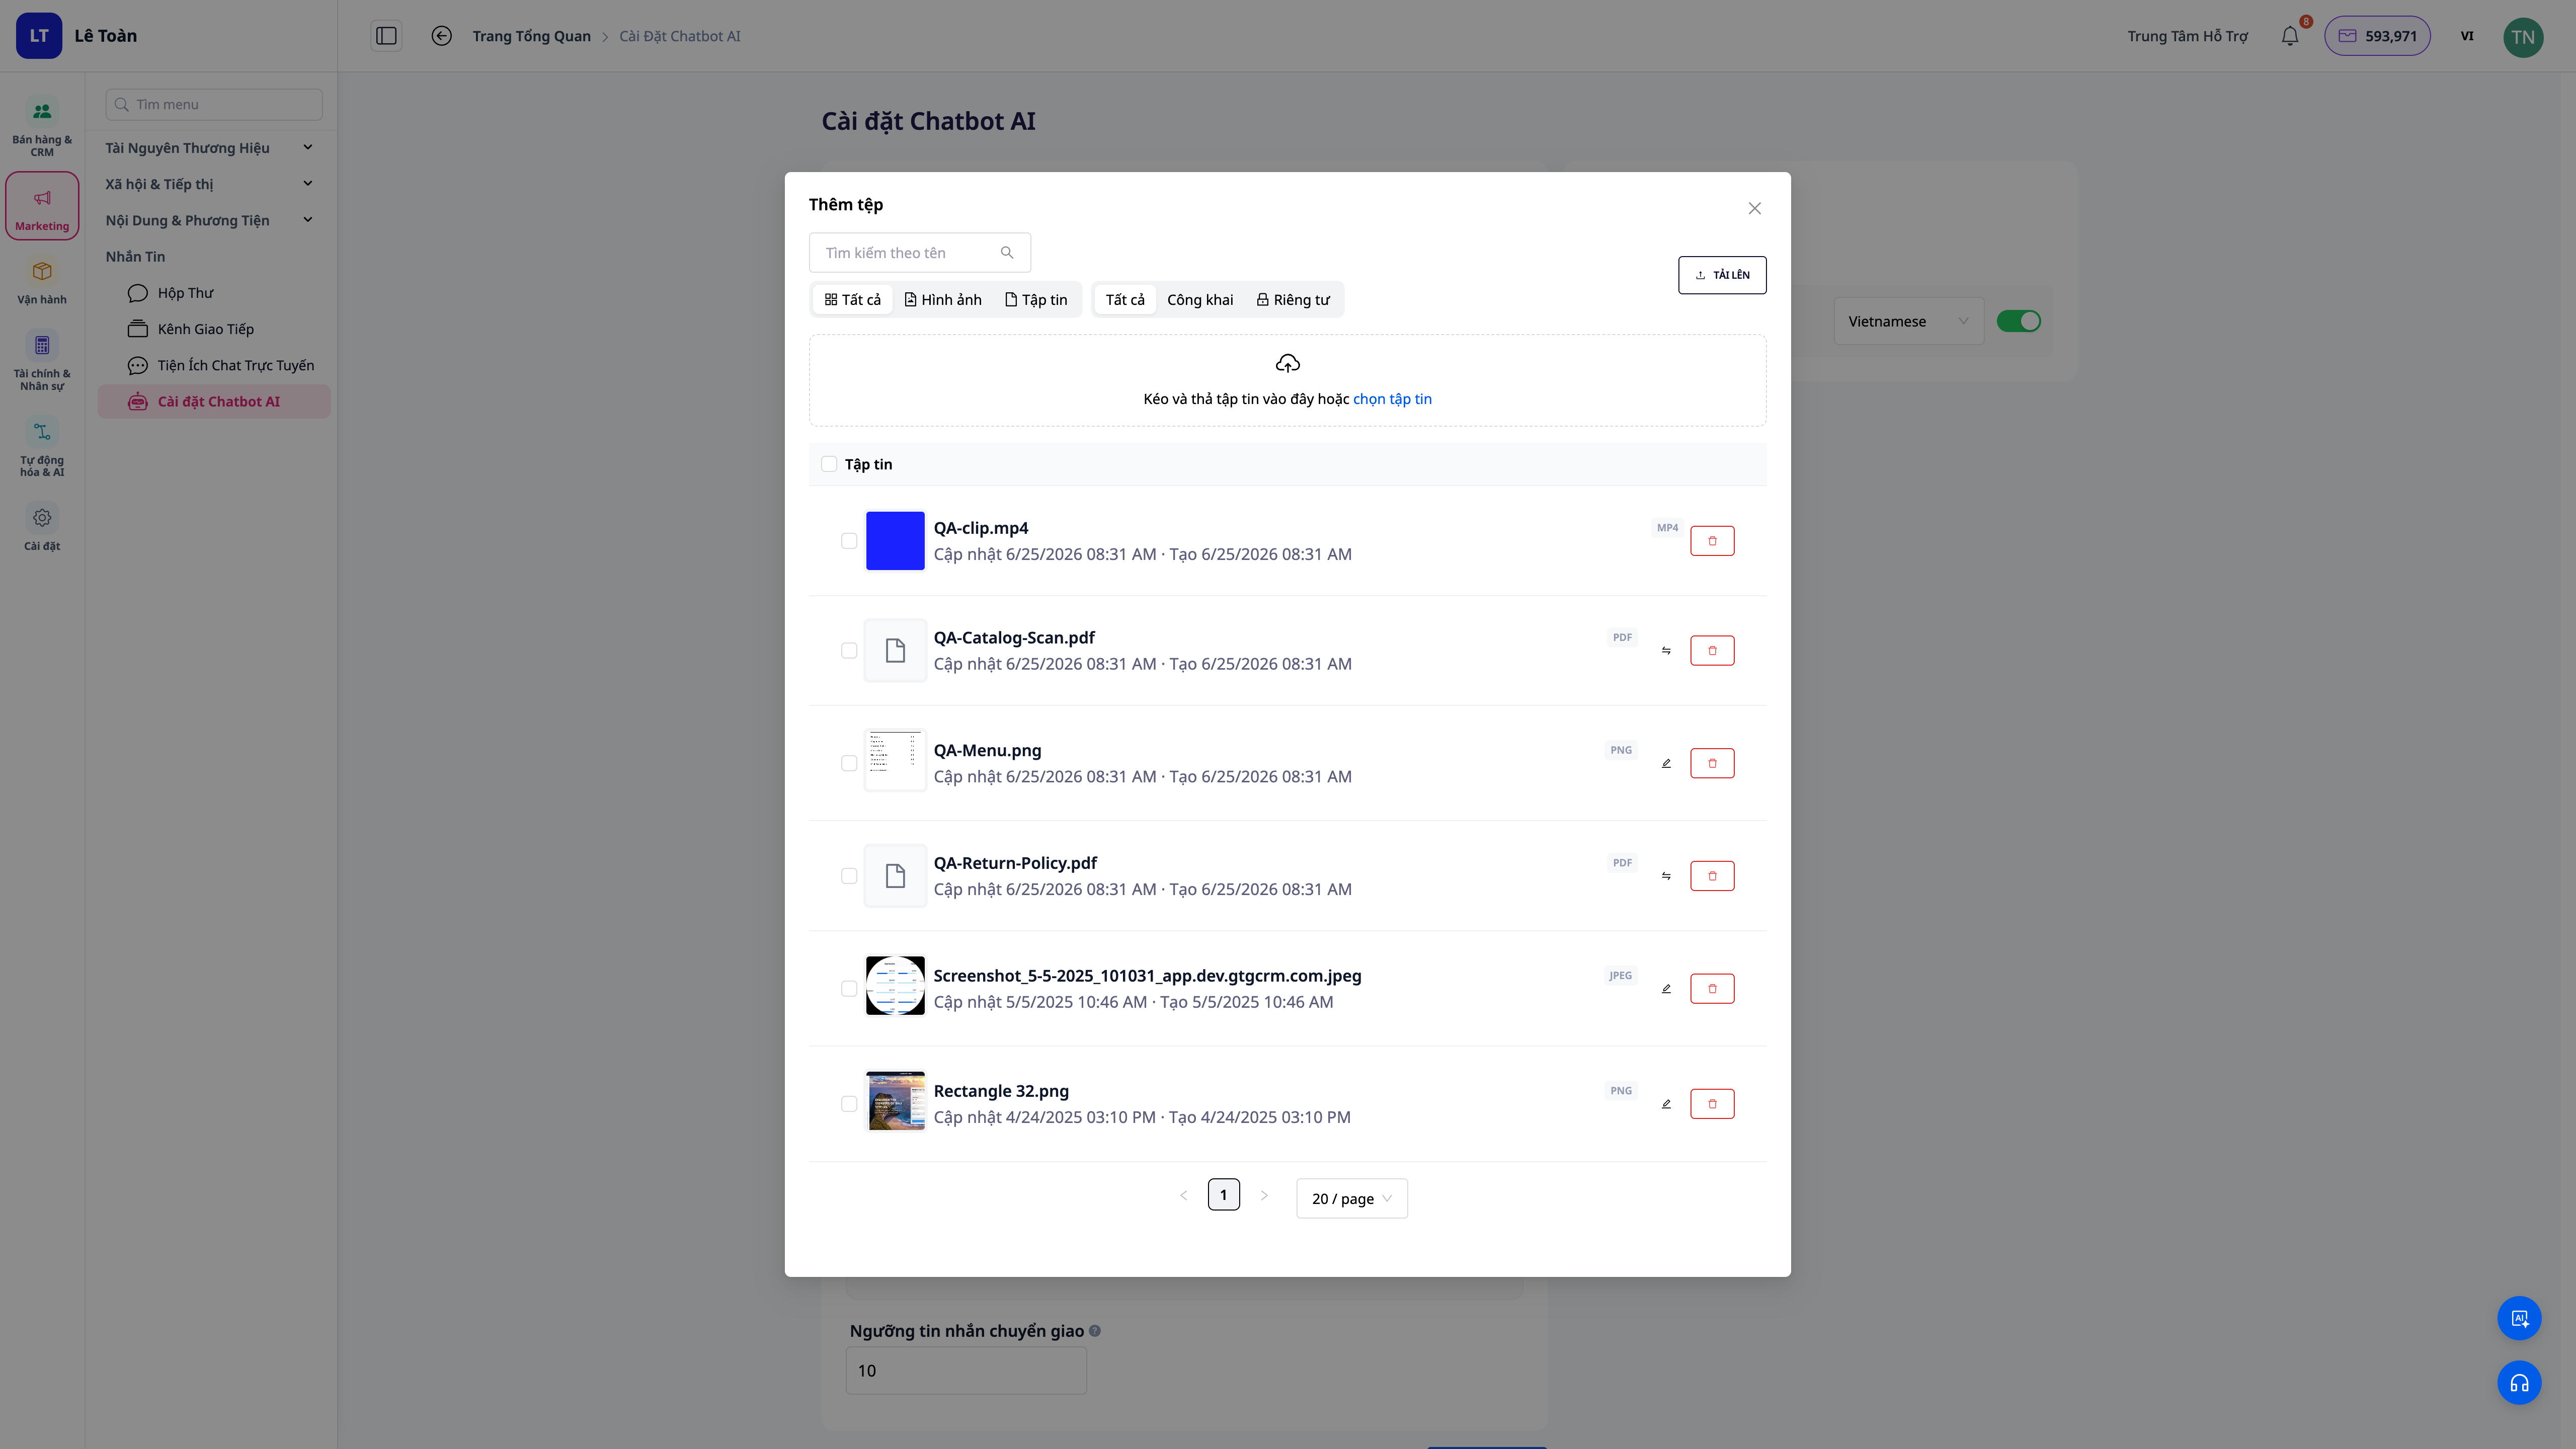Image resolution: width=2576 pixels, height=1449 pixels.
Task: Delete the Rectangle 32.png file
Action: (x=1711, y=1104)
